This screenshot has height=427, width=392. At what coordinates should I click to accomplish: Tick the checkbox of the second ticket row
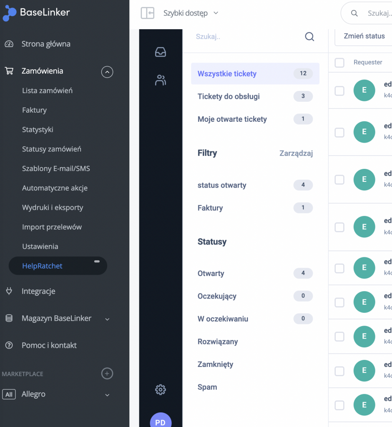[339, 133]
